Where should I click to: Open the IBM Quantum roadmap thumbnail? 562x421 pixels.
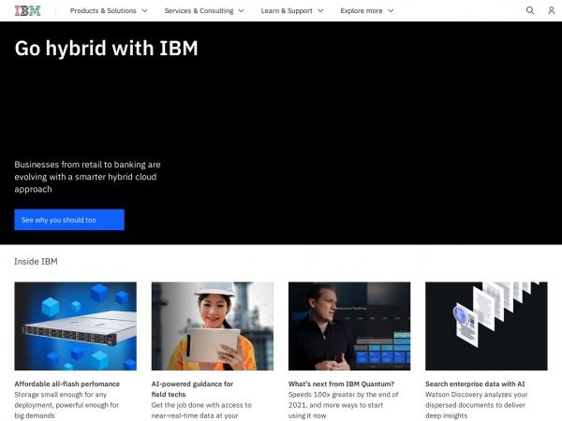coord(349,327)
